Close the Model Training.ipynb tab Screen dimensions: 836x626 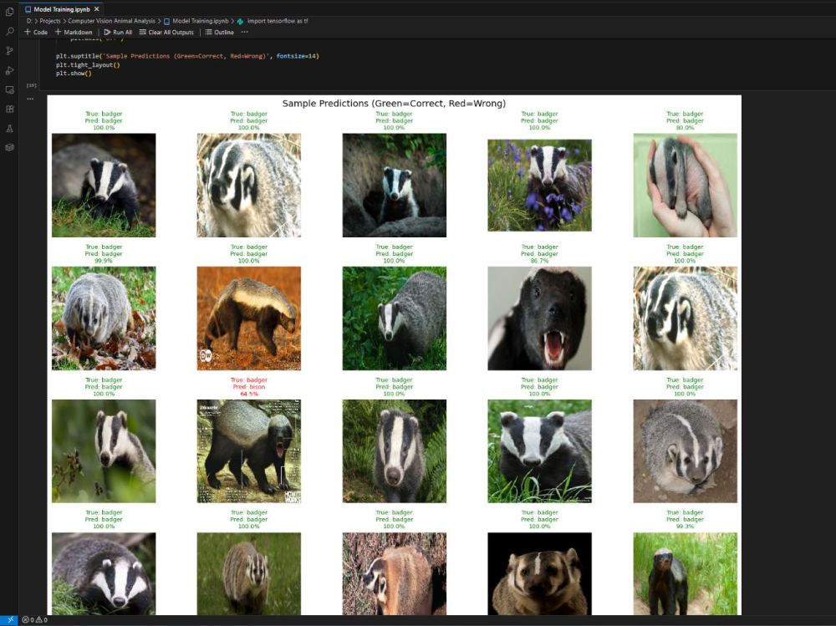click(96, 9)
